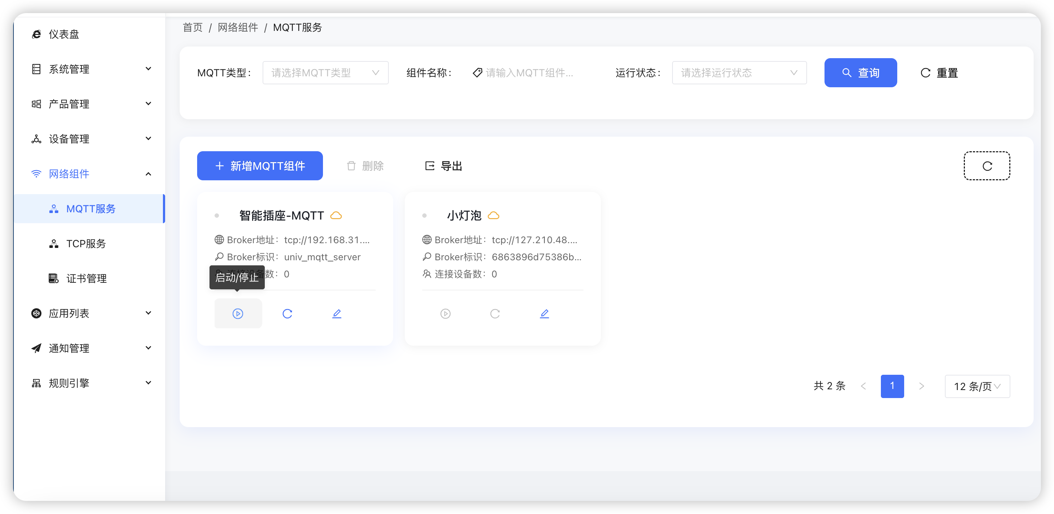This screenshot has width=1054, height=514.
Task: Open the MQTT类型 dropdown
Action: (325, 72)
